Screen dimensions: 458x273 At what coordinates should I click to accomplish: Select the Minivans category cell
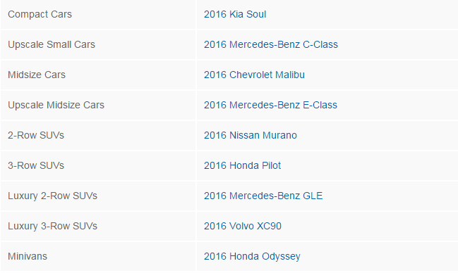(x=98, y=257)
